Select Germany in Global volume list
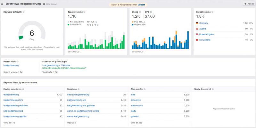256x128 pixels. click(204, 23)
